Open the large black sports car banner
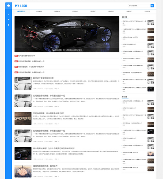Screen dimensions: 163x179 point(67,34)
